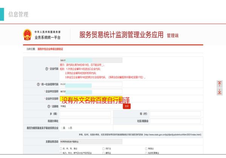The image size is (226, 158).
Task: Click help icon beside 注册地 label
Action: tap(47, 106)
